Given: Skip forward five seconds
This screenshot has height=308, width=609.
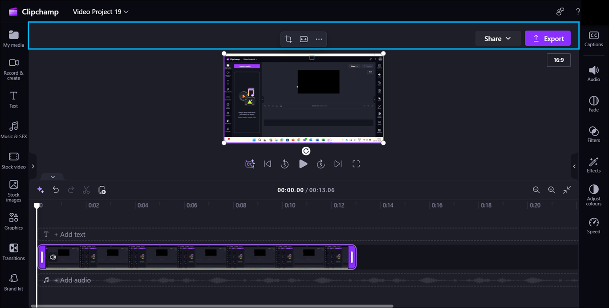Looking at the screenshot, I should click(x=321, y=164).
